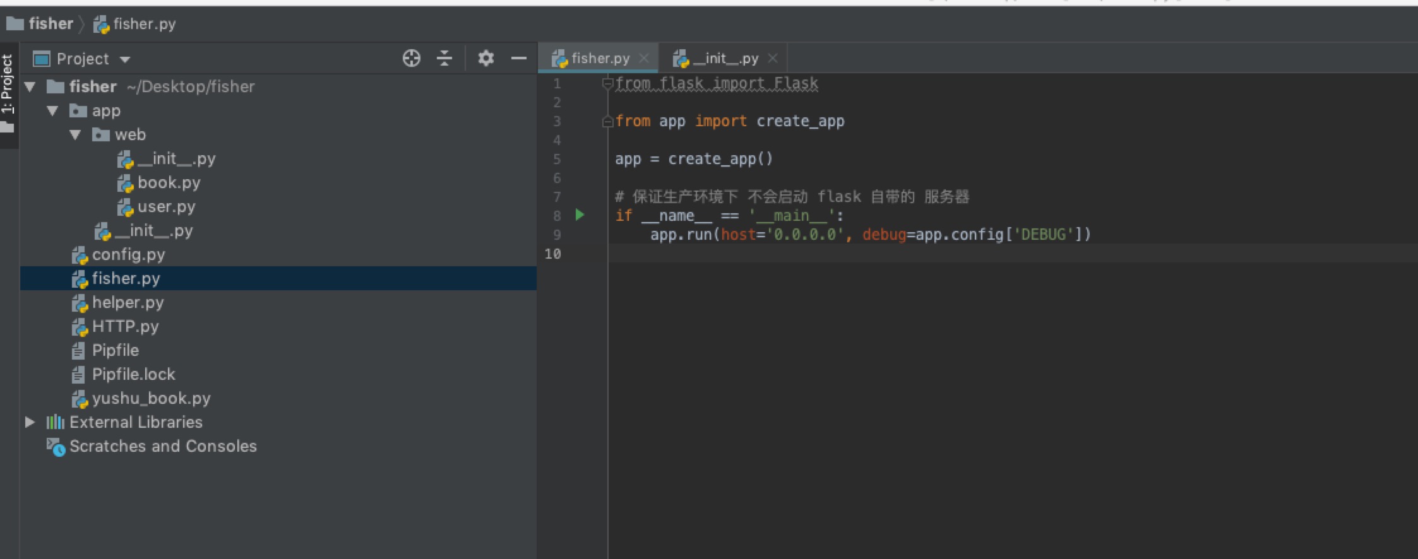
Task: Close the fisher.py tab
Action: pyautogui.click(x=644, y=58)
